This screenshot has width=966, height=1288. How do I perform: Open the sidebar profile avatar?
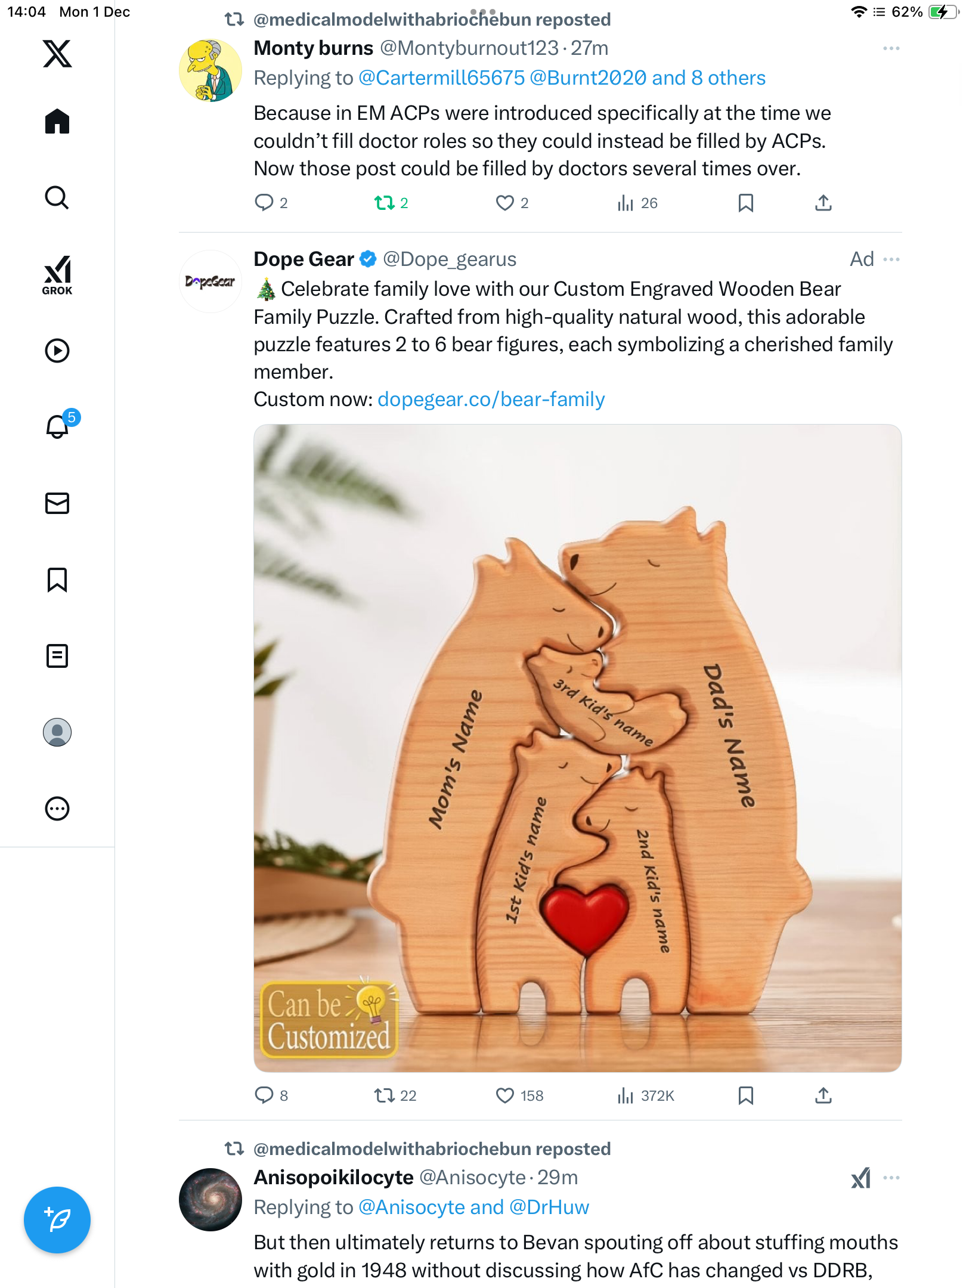point(57,732)
